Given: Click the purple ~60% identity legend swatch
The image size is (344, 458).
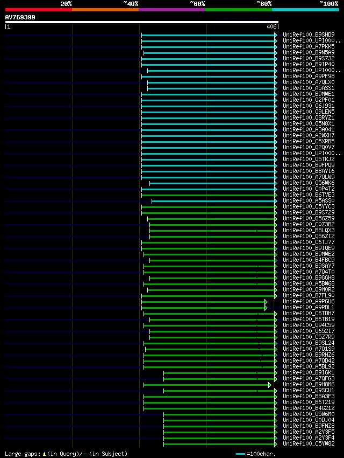Looking at the screenshot, I should [x=172, y=10].
